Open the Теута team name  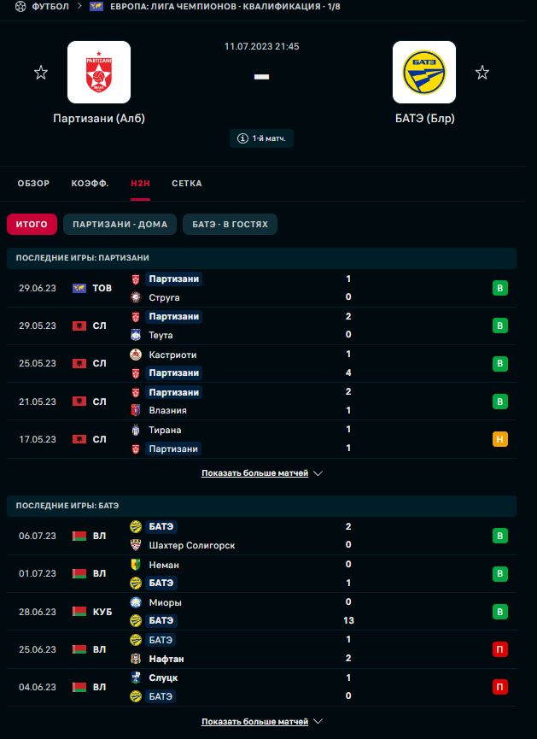tap(161, 335)
